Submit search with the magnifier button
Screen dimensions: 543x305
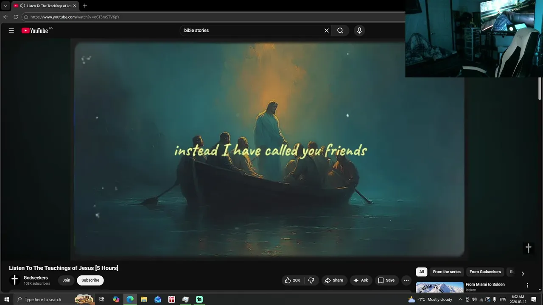point(340,30)
